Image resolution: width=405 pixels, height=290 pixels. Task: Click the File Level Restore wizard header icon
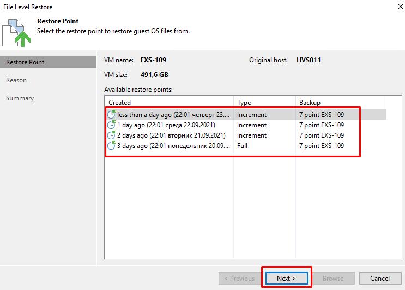pyautogui.click(x=16, y=32)
